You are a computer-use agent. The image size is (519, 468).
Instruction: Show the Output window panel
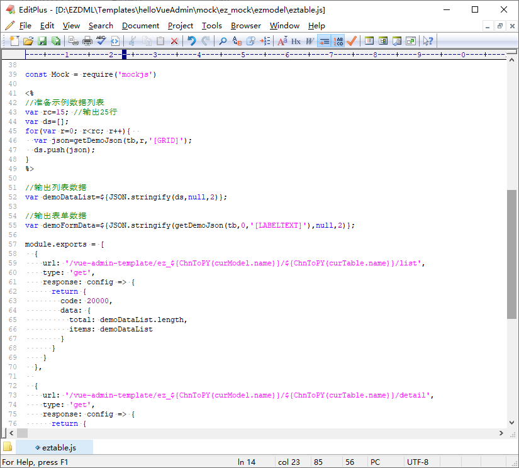point(396,40)
